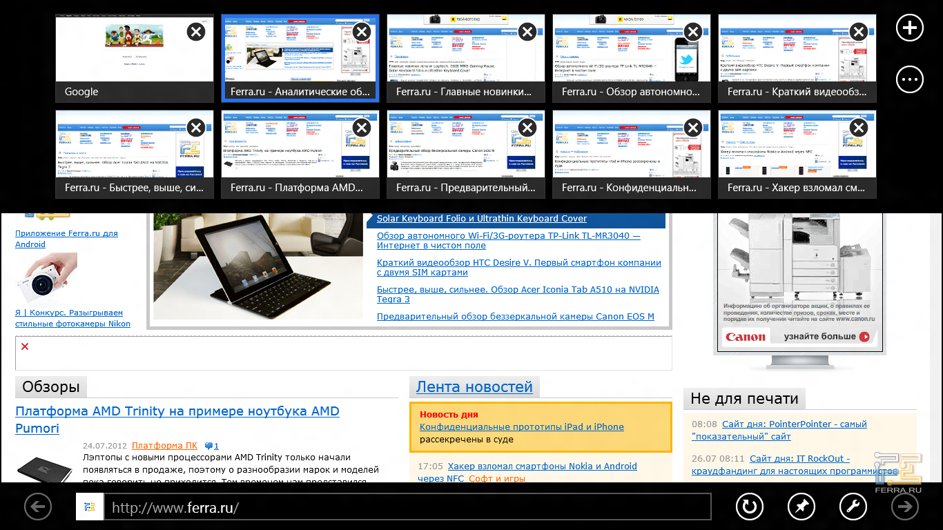Open 'Конфиденциальные прототипы iPad и iPhone' news link
The height and width of the screenshot is (530, 943).
[x=522, y=427]
